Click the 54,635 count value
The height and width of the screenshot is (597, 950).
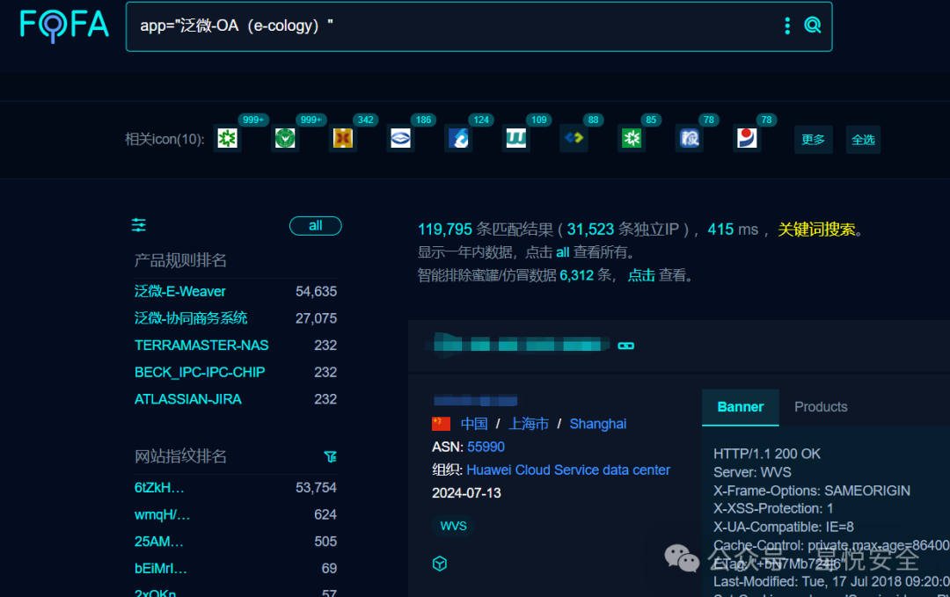pyautogui.click(x=317, y=291)
